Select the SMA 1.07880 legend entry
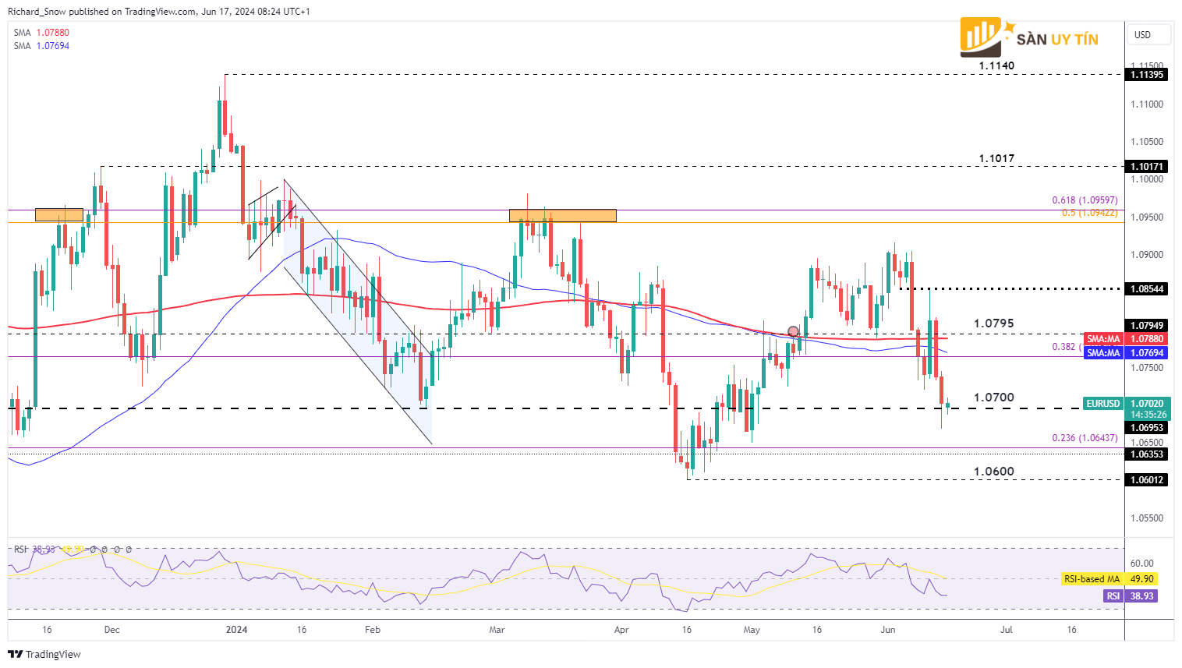This screenshot has width=1182, height=668. tap(41, 33)
